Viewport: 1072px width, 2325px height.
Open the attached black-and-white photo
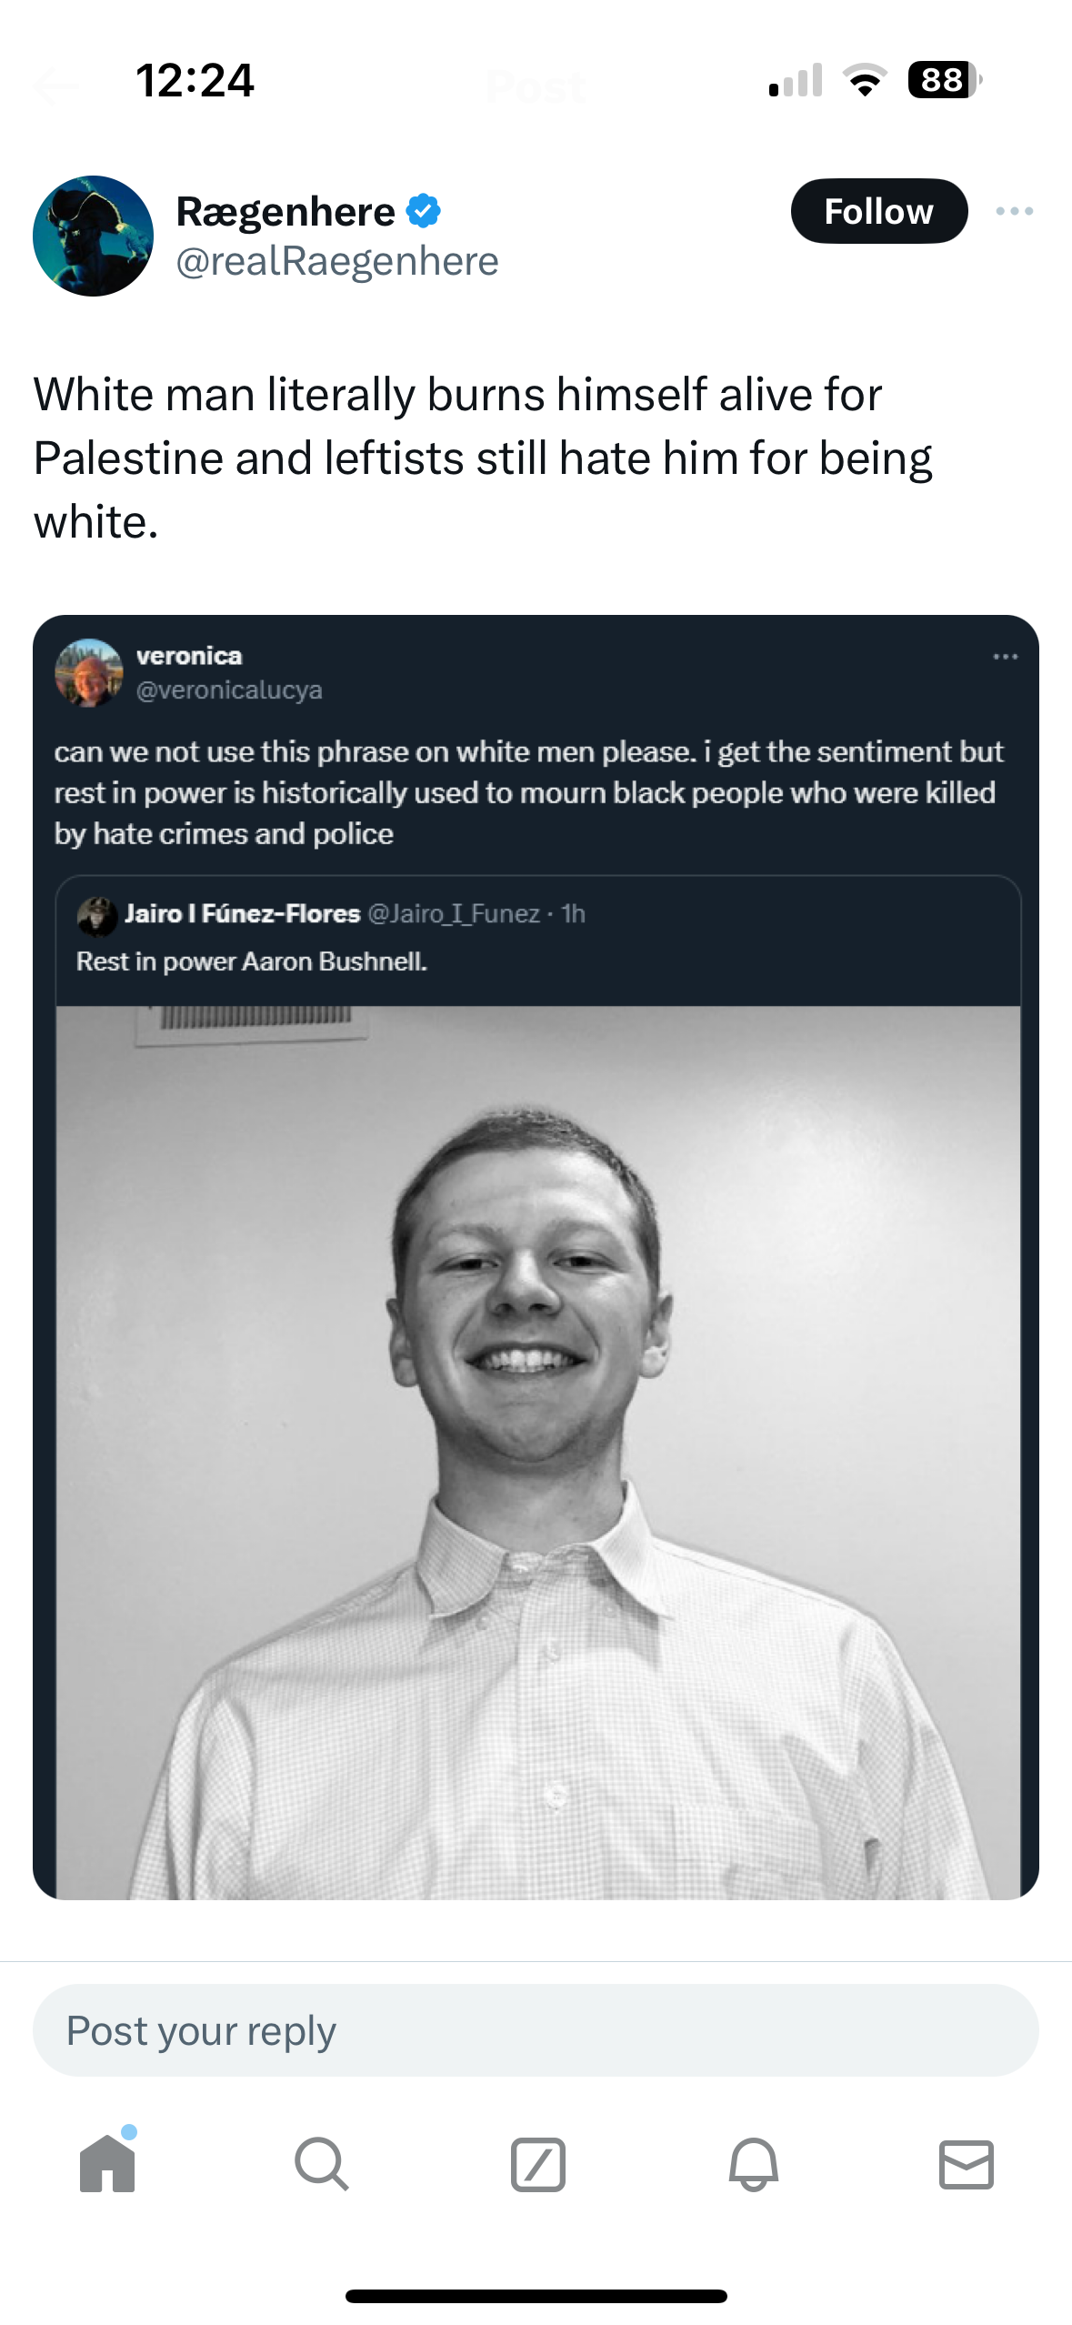point(537,1455)
